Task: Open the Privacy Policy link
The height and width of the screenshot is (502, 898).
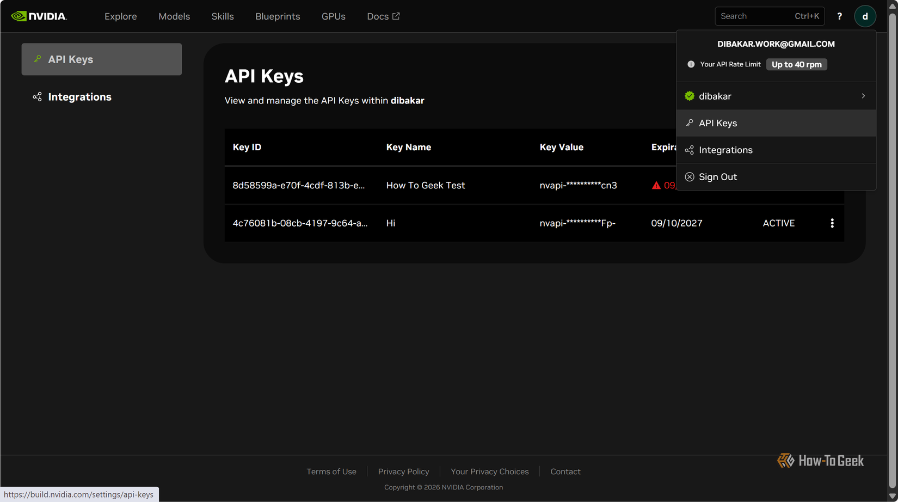Action: click(404, 472)
